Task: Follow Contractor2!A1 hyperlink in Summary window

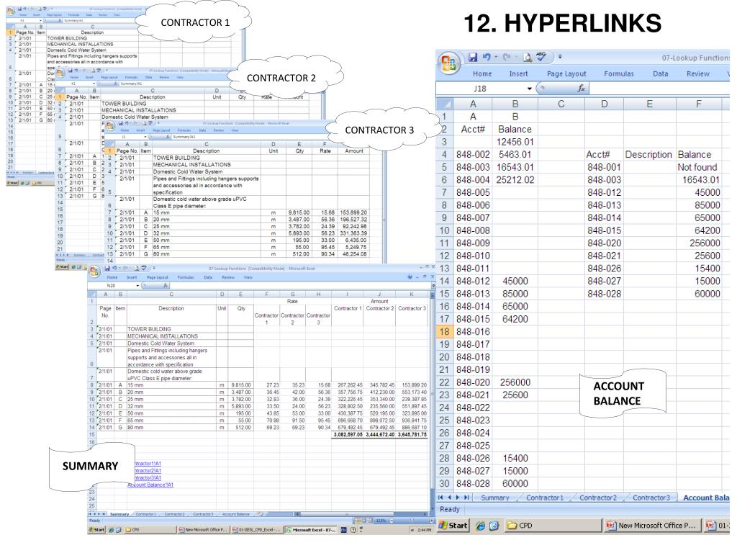Action: 147,471
